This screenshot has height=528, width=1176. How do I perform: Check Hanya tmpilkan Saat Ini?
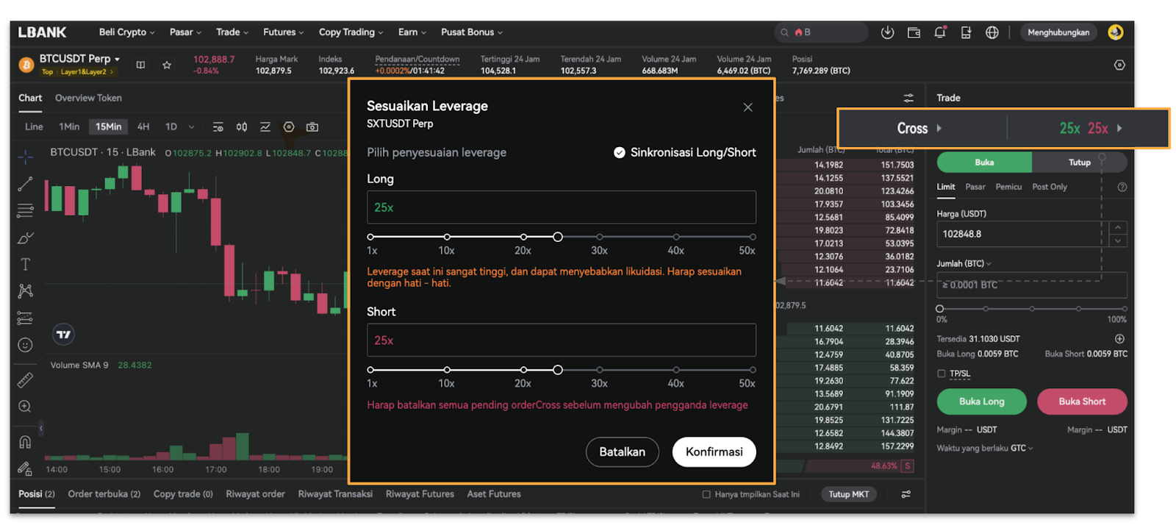pos(706,494)
